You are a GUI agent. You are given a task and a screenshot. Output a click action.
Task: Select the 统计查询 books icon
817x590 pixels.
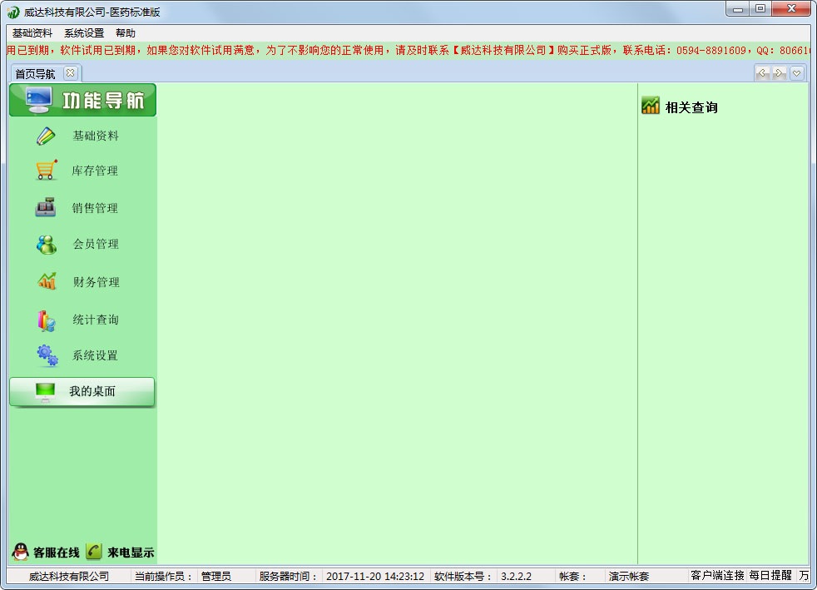click(47, 320)
